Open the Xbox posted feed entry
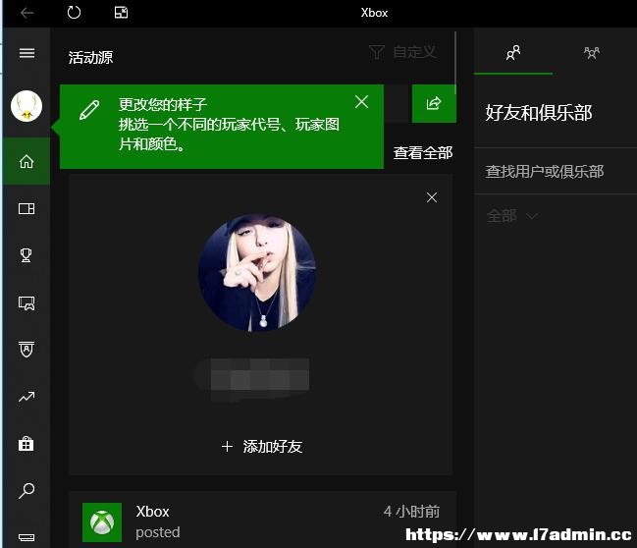 click(262, 520)
